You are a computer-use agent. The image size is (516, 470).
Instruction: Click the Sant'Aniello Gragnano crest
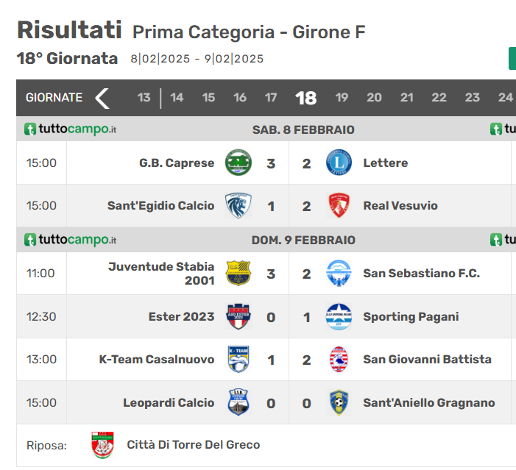tap(339, 402)
